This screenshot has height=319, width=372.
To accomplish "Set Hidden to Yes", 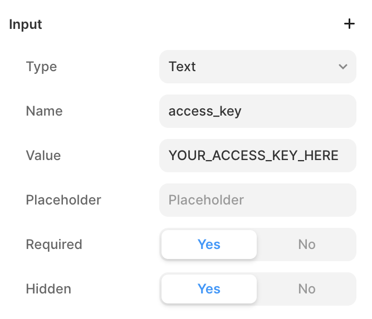I will pos(209,289).
